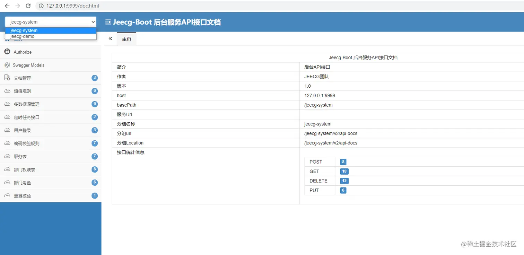Click the table caption Jeecg-Boot 后台服务API接口文档

click(363, 58)
